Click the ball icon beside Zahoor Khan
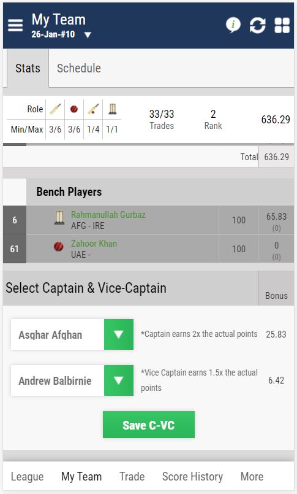This screenshot has width=297, height=494. (59, 246)
